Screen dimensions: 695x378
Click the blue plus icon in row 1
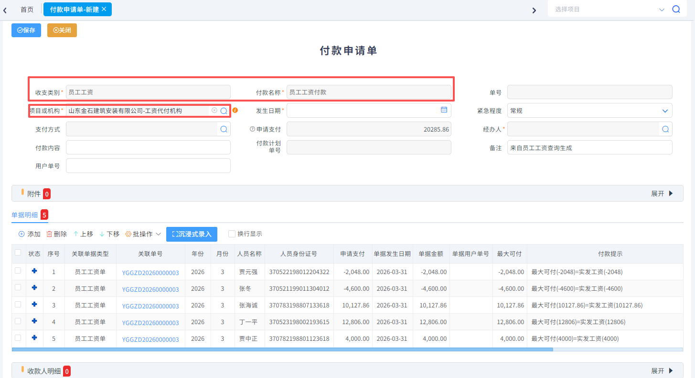coord(34,271)
